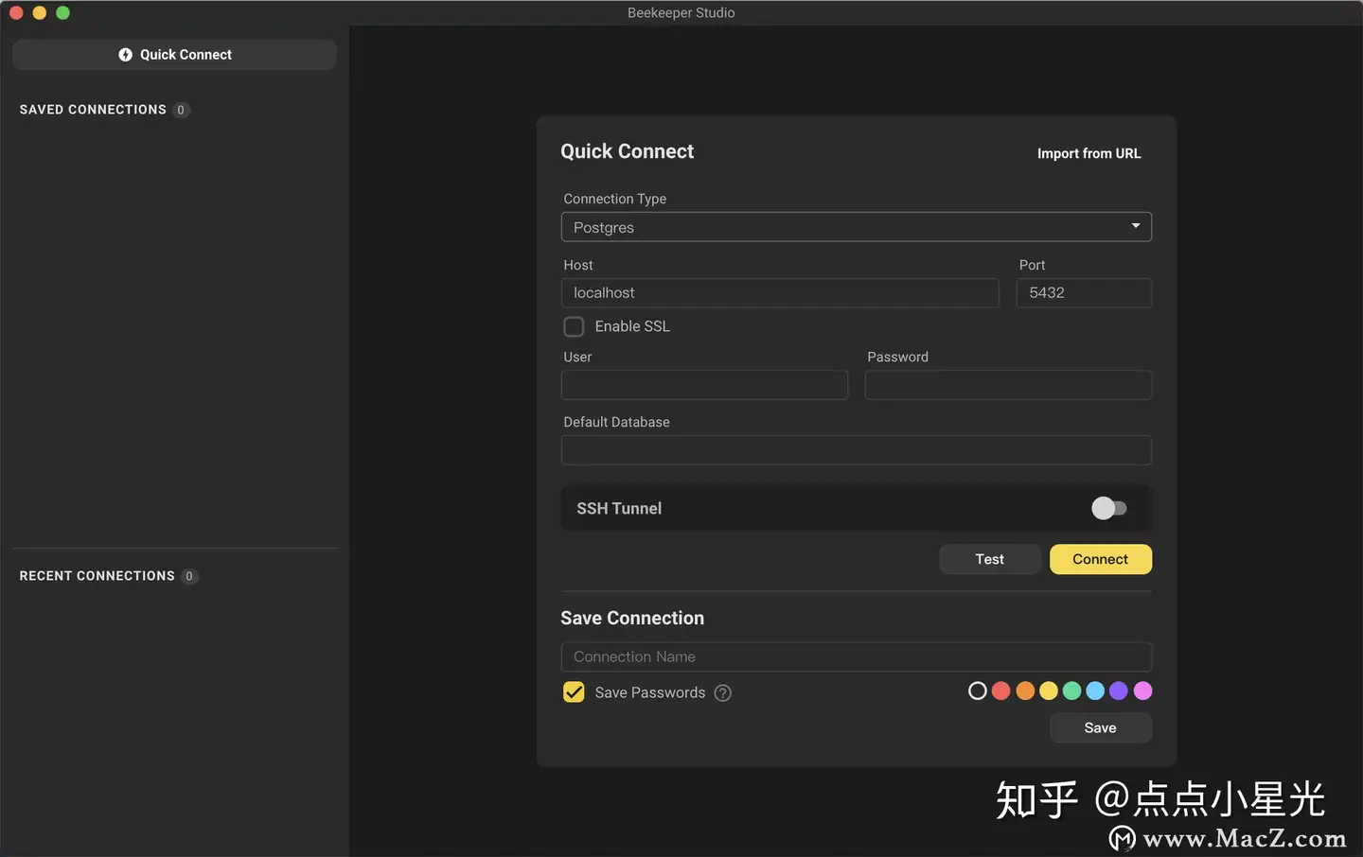Click the Save Passwords help question-mark icon
1363x857 pixels.
pos(723,693)
